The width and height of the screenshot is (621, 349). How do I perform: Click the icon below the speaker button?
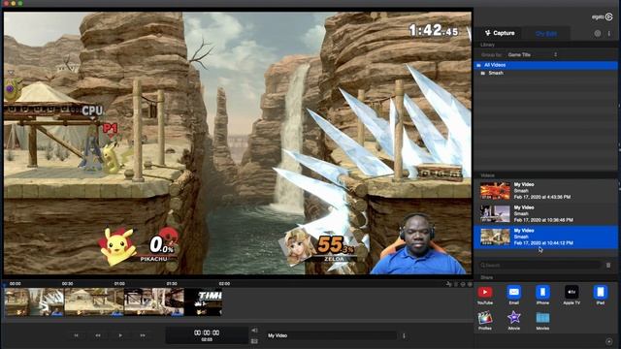click(x=254, y=340)
